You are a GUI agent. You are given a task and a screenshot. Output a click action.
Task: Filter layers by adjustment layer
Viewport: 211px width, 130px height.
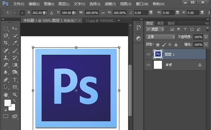179,29
